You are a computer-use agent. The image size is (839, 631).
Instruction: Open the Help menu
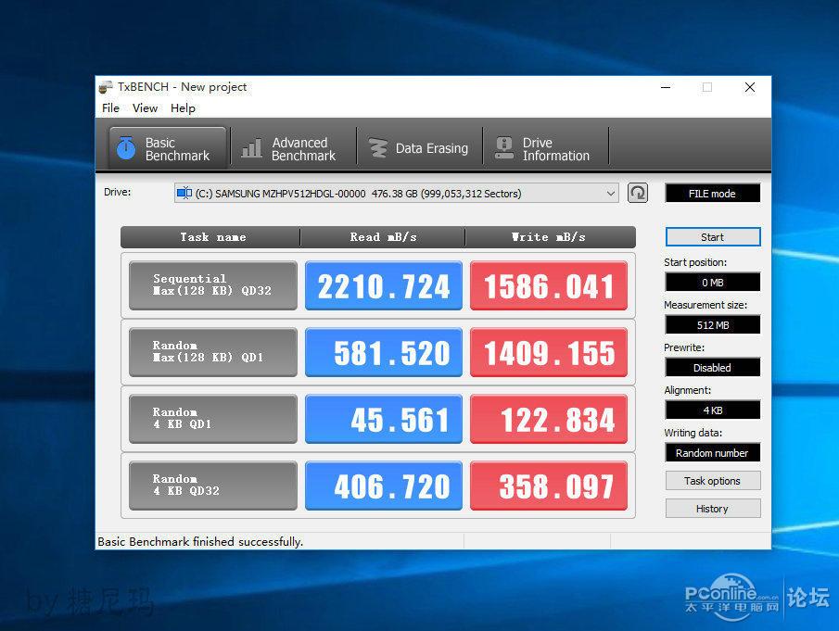183,108
